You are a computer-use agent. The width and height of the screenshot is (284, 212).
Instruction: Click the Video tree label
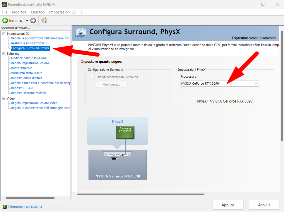11,99
